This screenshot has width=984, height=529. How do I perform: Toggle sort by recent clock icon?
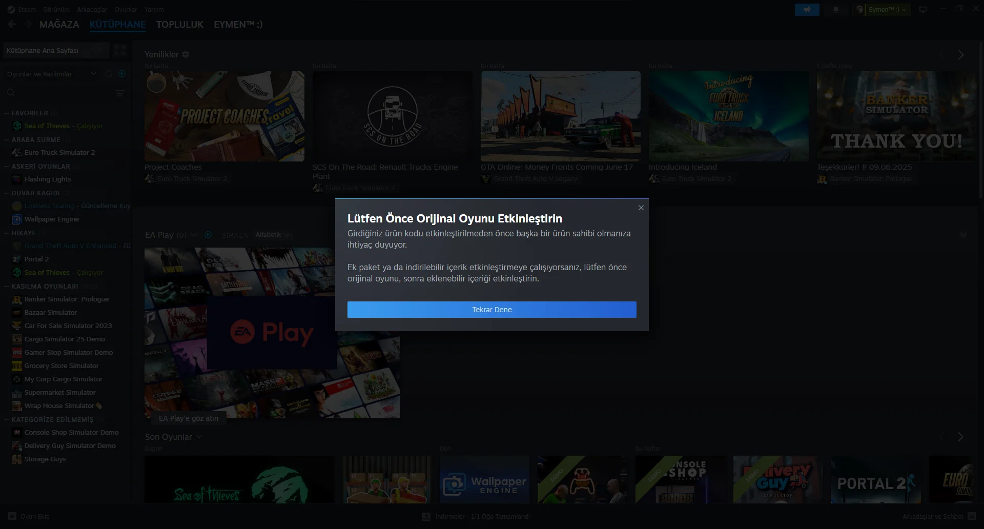point(109,74)
